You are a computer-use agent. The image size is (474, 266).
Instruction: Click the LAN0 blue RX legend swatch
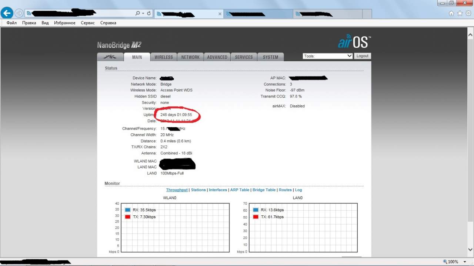pos(256,210)
